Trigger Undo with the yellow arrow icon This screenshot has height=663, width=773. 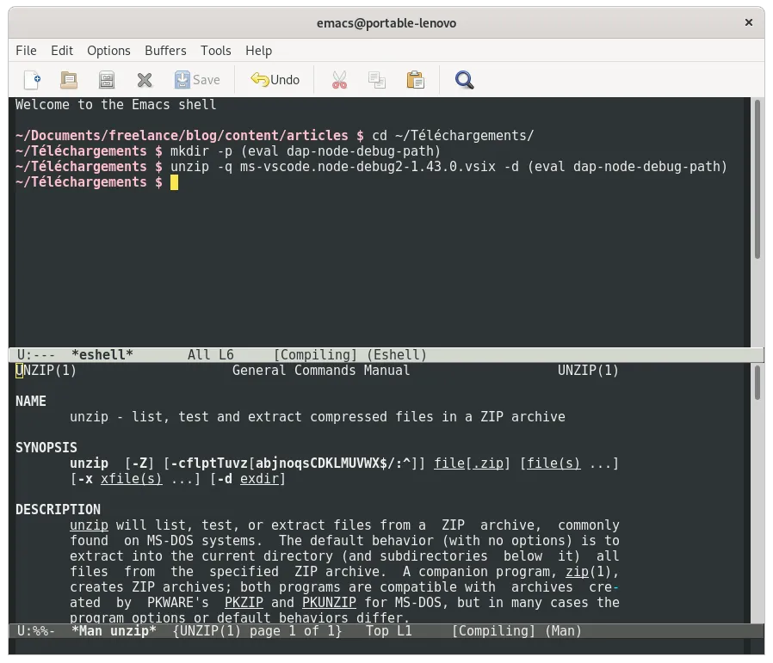pos(274,79)
